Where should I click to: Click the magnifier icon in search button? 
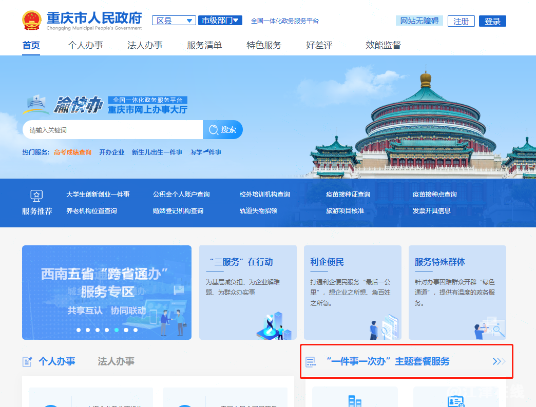(213, 130)
